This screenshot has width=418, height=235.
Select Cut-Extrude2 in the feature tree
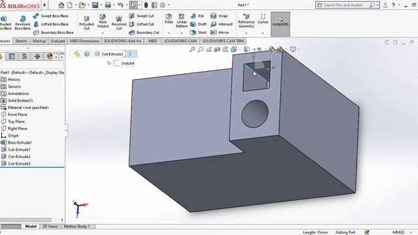pos(19,157)
